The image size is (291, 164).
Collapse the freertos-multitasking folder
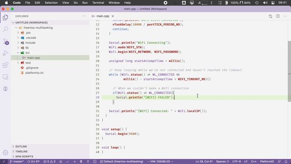16,27
